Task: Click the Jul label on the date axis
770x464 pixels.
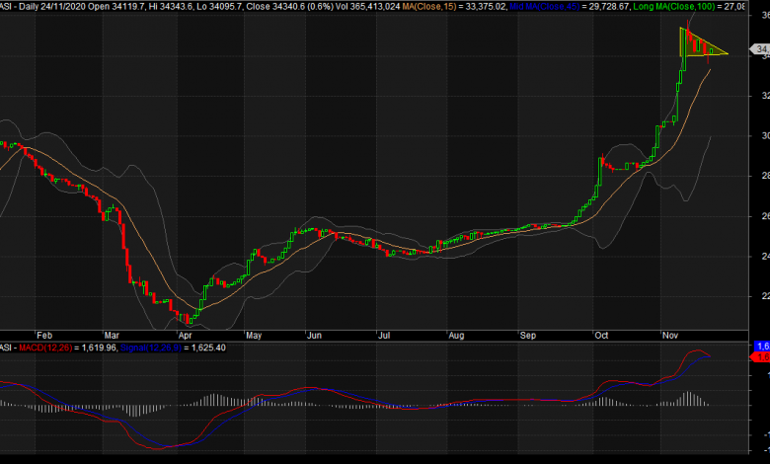Action: tap(383, 336)
